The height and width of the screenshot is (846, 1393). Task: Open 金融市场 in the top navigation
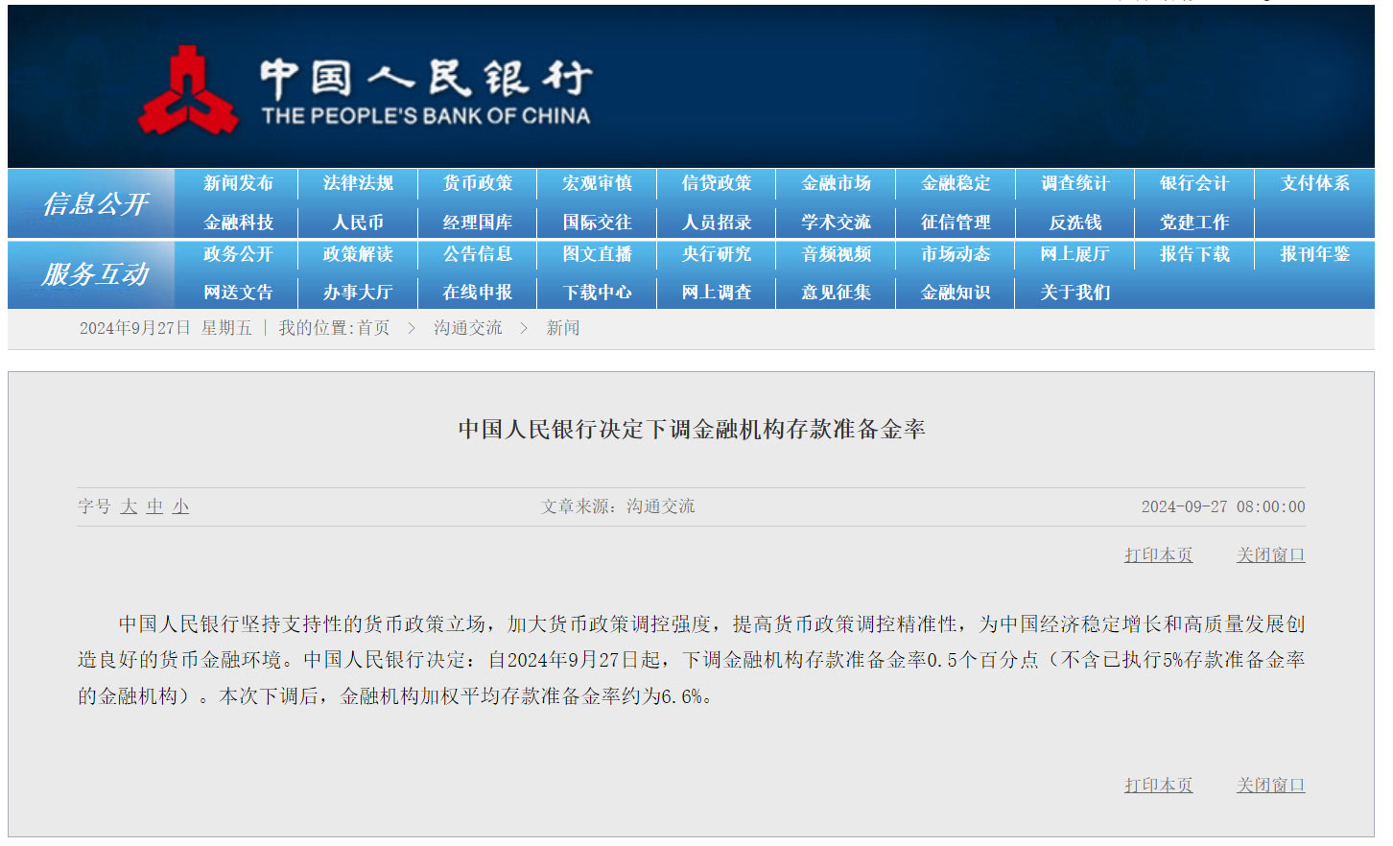(x=837, y=183)
